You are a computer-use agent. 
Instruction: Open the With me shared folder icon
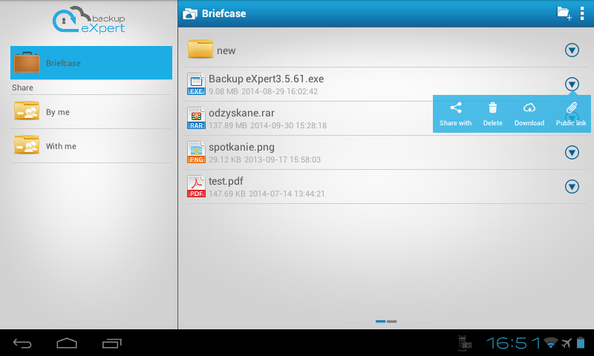pyautogui.click(x=27, y=145)
